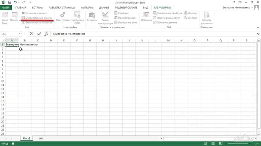Click the Name Box field
Image resolution: width=261 pixels, height=146 pixels.
10,34
